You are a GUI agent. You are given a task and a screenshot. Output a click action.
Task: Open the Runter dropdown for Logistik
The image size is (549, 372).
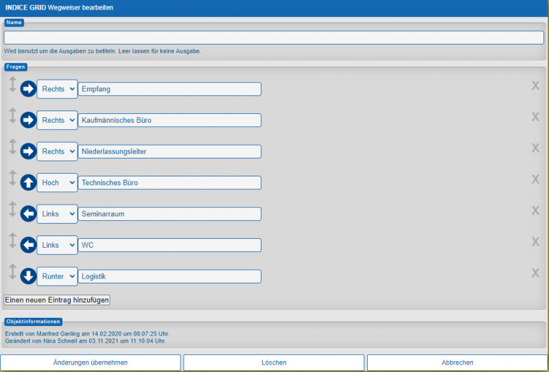click(57, 276)
